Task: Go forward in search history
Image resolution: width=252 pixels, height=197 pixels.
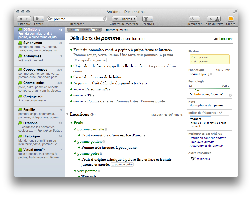Action: (x=27, y=19)
